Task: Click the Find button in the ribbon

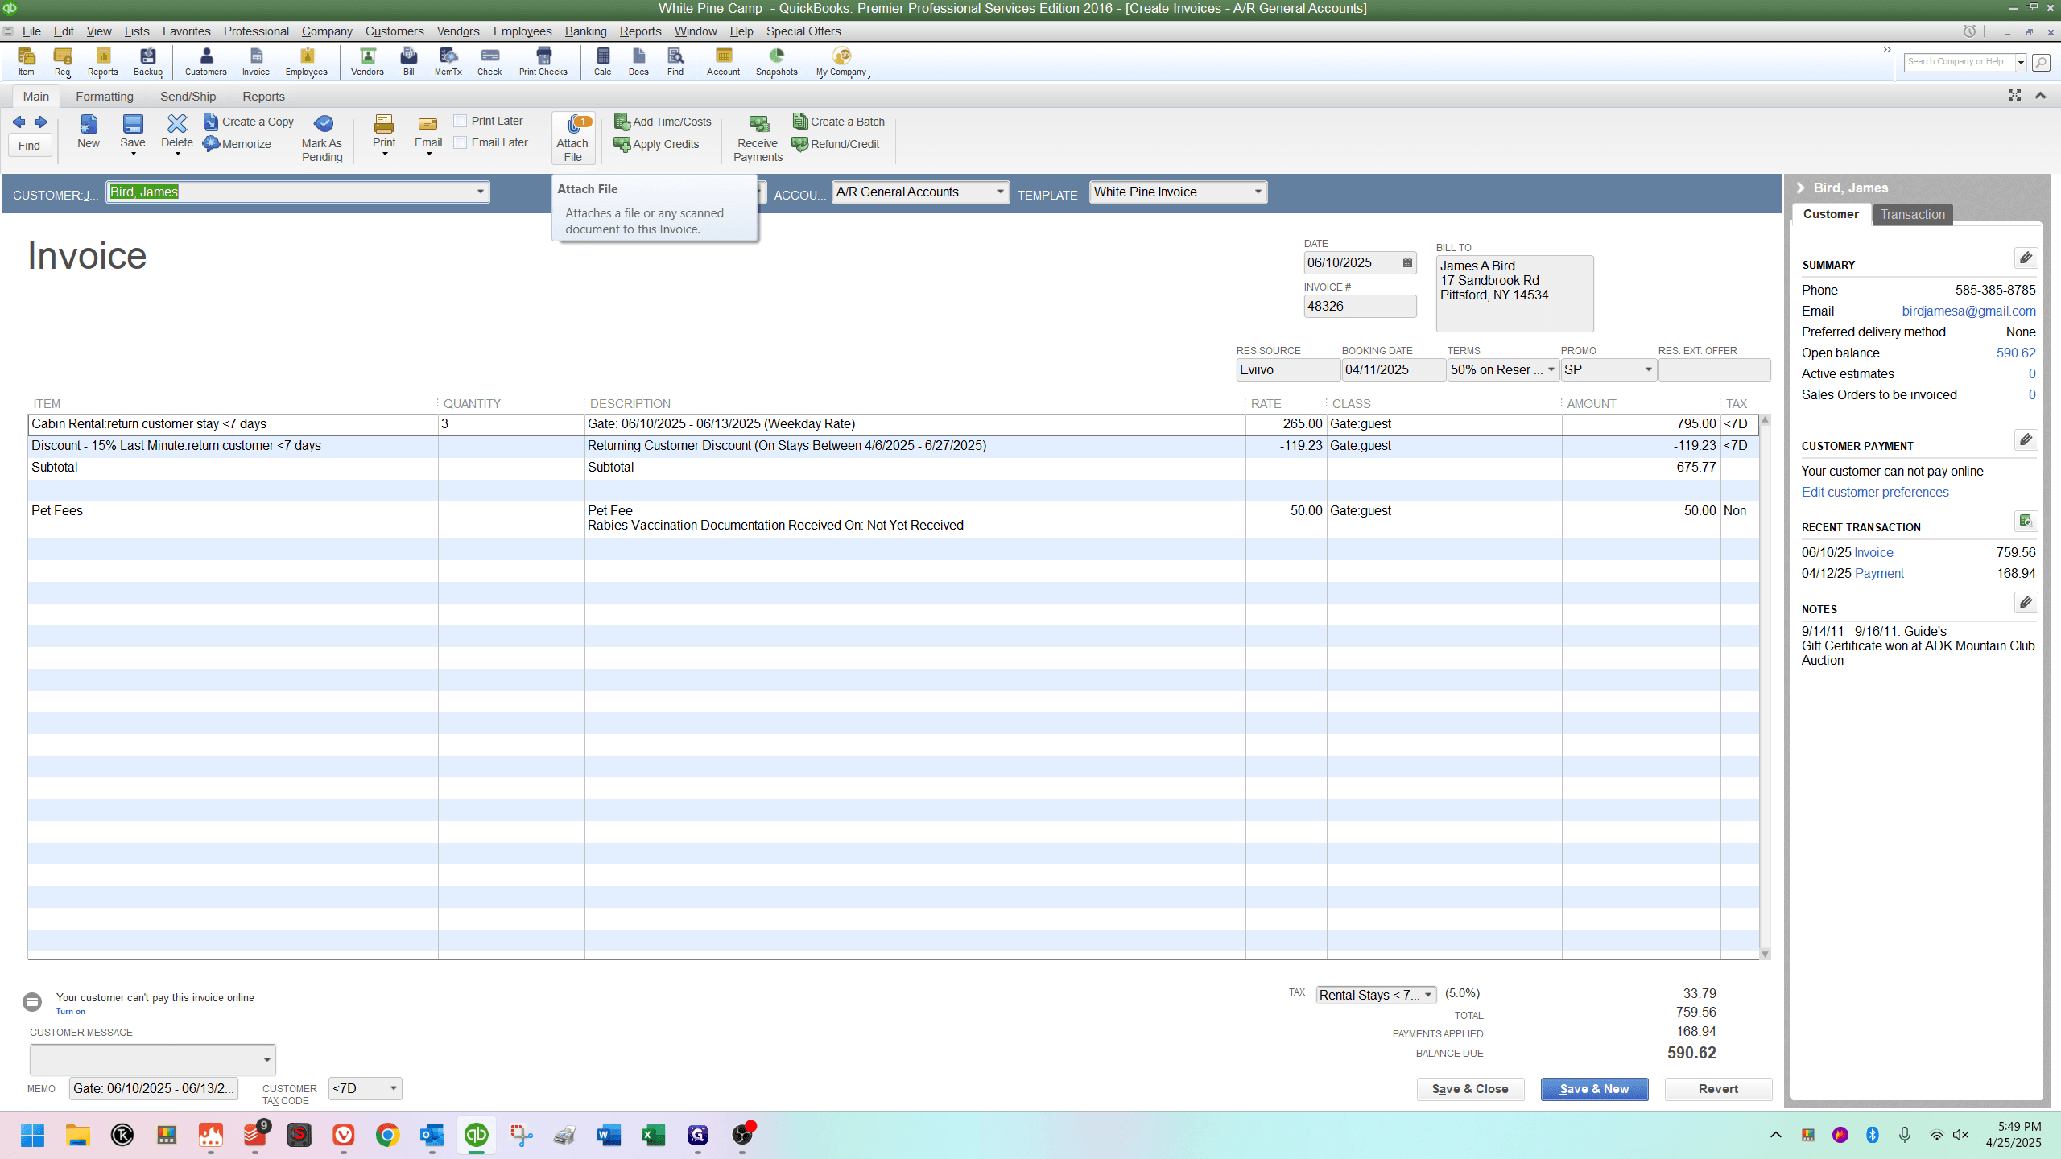Action: pyautogui.click(x=30, y=146)
